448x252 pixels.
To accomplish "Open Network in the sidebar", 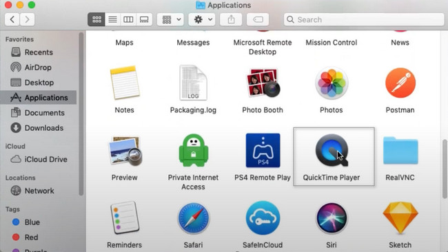I will pyautogui.click(x=39, y=191).
